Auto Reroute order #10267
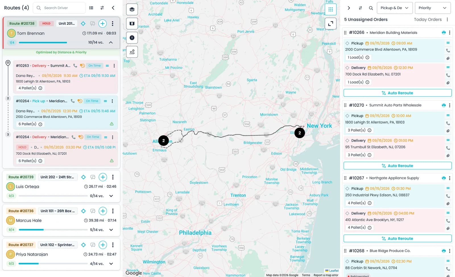Screen dimensions: 455x277 click(x=398, y=239)
